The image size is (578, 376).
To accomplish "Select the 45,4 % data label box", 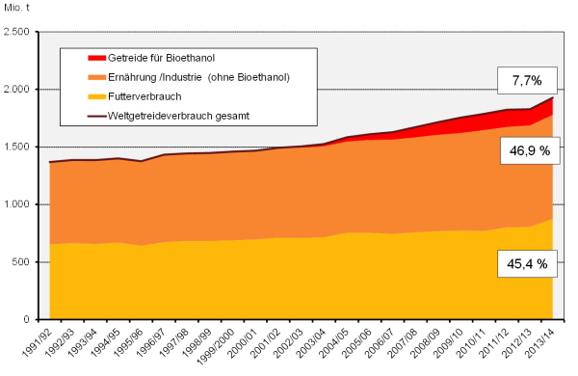I will (527, 264).
